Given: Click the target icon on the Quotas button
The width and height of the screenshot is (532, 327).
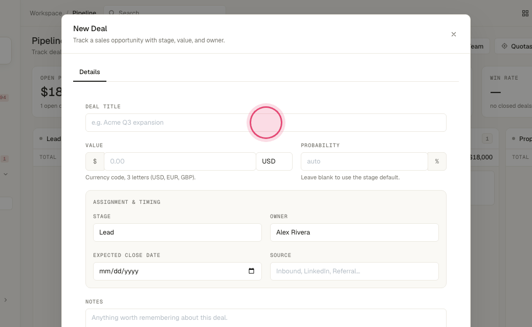Looking at the screenshot, I should pos(504,46).
